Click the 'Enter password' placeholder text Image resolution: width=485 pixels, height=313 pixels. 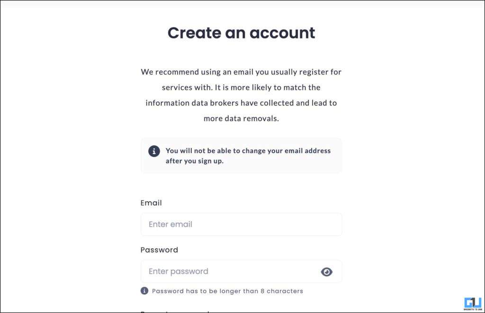click(x=179, y=271)
